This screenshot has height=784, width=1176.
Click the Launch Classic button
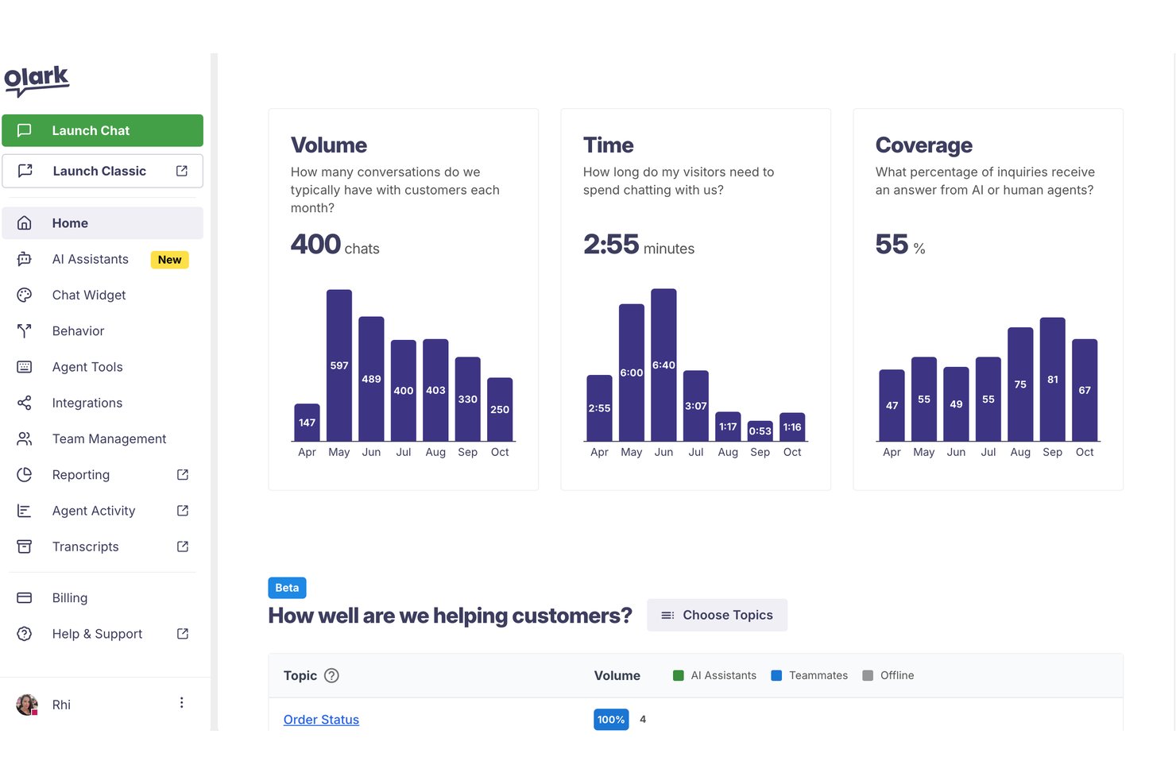tap(103, 171)
